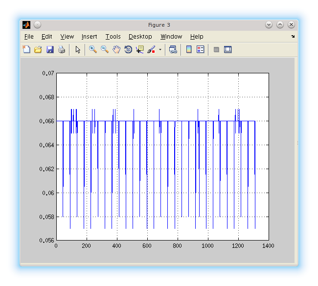Expand the Insert menu
The height and width of the screenshot is (286, 318).
(89, 37)
